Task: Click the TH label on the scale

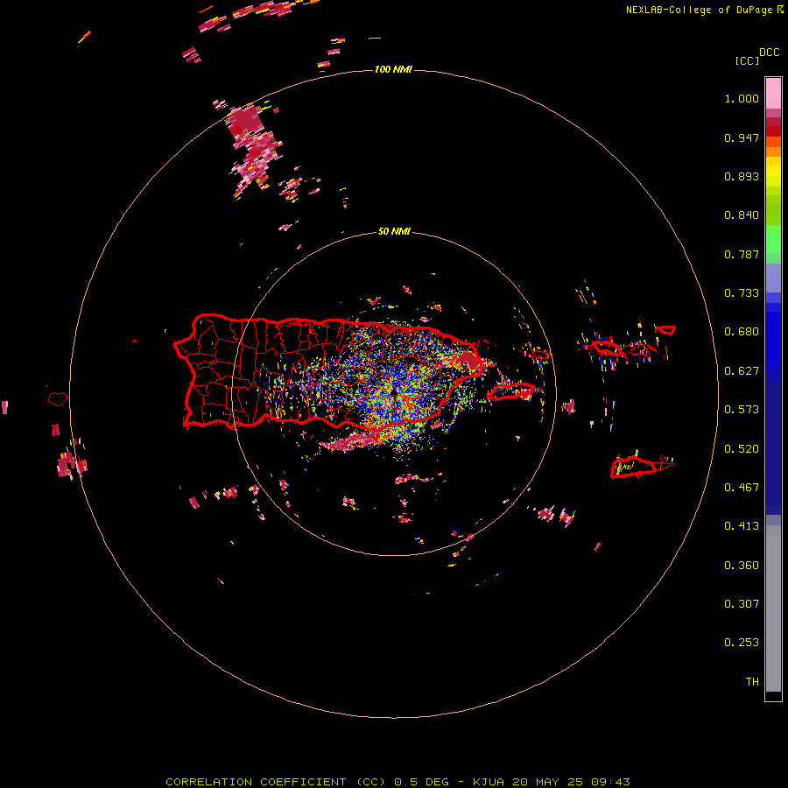Action: pyautogui.click(x=752, y=682)
